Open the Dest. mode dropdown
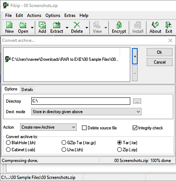The image size is (176, 181). click(x=86, y=112)
